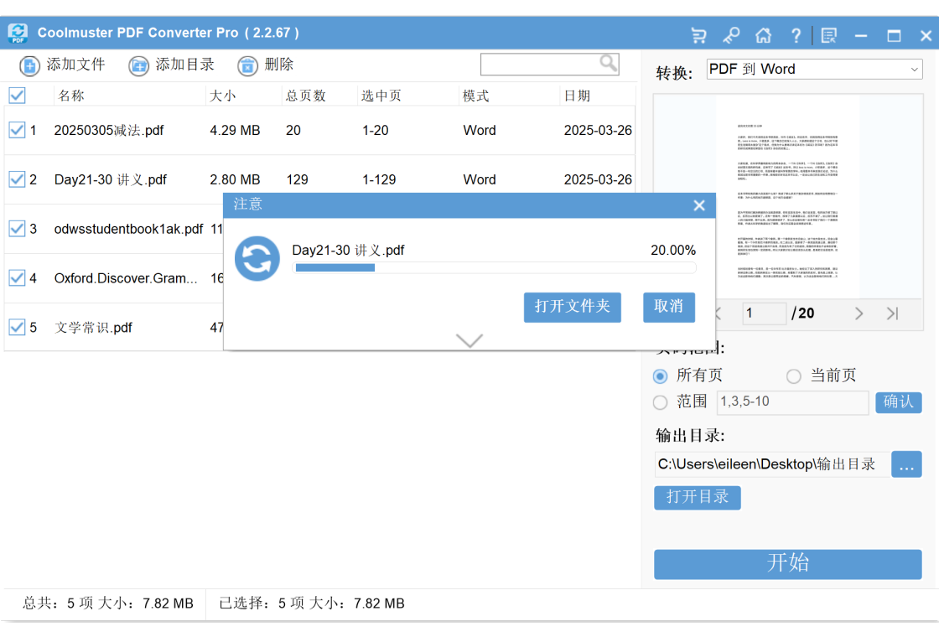
Task: Click the 打开文件夹 button
Action: 572,307
